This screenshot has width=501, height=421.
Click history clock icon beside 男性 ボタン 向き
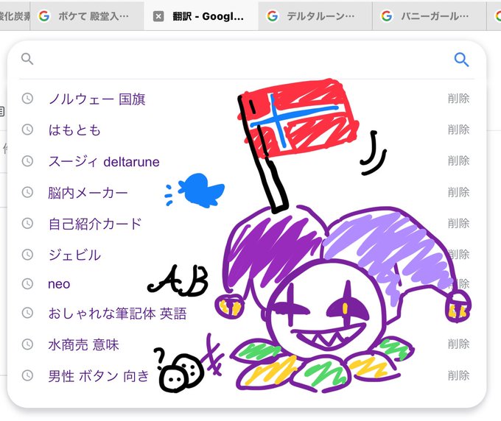point(27,375)
